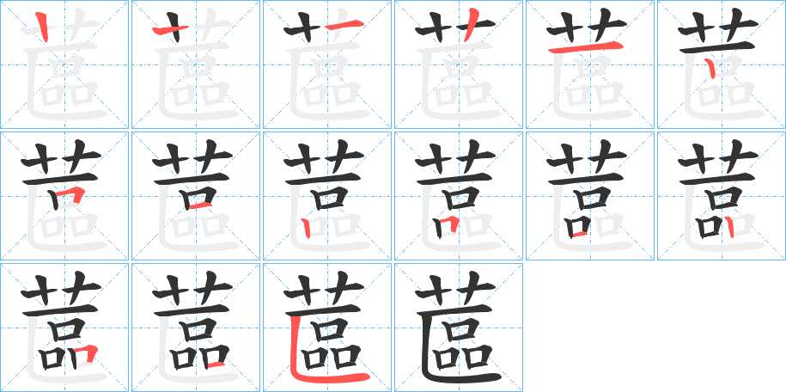
Task: Select fourteenth step closing the lower-right box
Action: (x=196, y=328)
